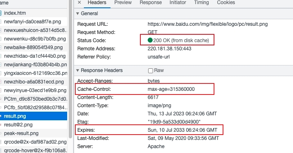Select PCfb_5bf082d29588c07f84 request
The width and height of the screenshot is (293, 153).
click(34, 108)
